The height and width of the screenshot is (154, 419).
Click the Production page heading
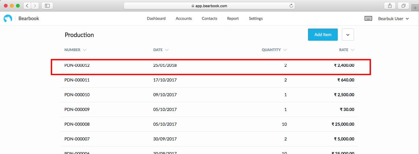[x=79, y=35]
